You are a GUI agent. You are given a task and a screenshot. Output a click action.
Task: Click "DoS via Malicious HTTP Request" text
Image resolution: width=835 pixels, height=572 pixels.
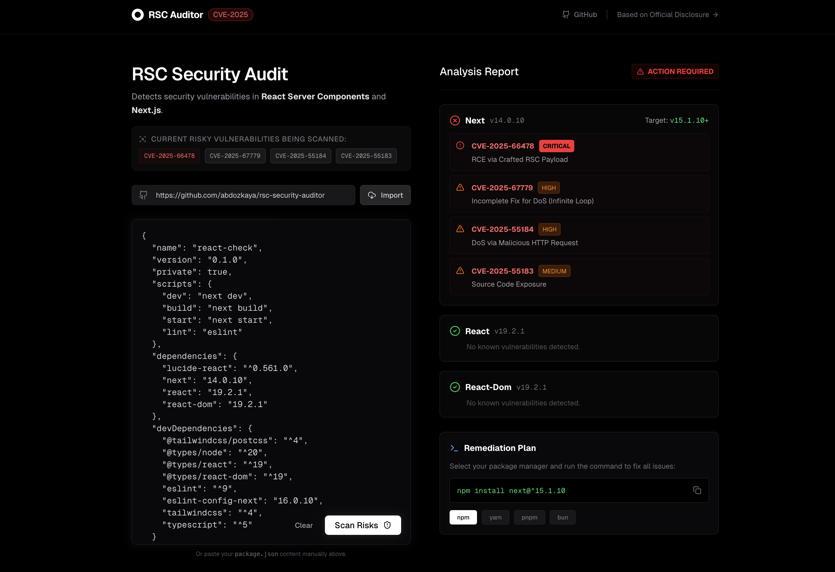tap(524, 243)
